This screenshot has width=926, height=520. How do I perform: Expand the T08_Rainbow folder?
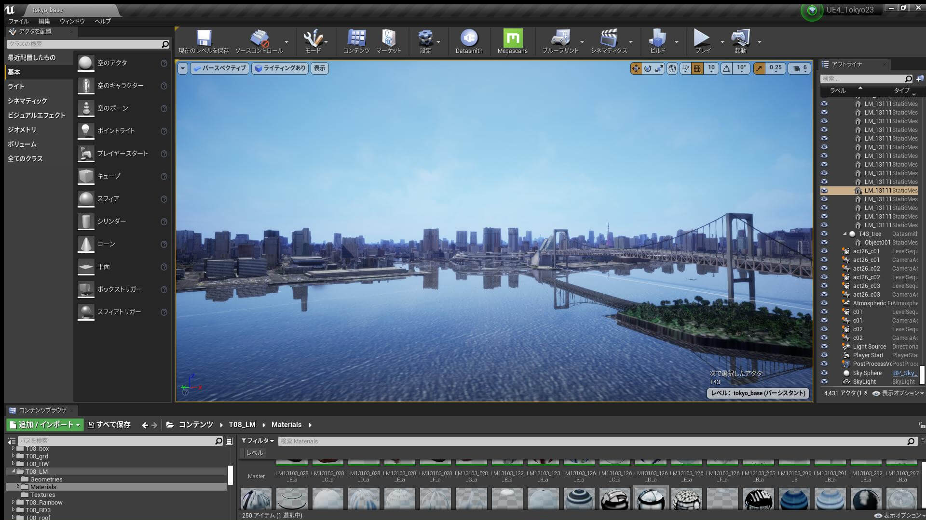coord(14,502)
